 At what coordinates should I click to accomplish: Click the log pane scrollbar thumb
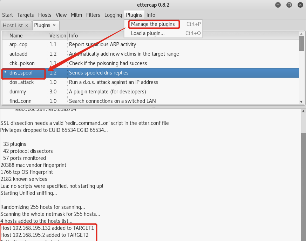pos(304,187)
